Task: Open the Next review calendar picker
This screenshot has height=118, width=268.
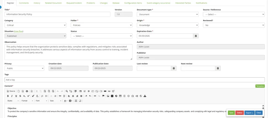Action: [218, 68]
